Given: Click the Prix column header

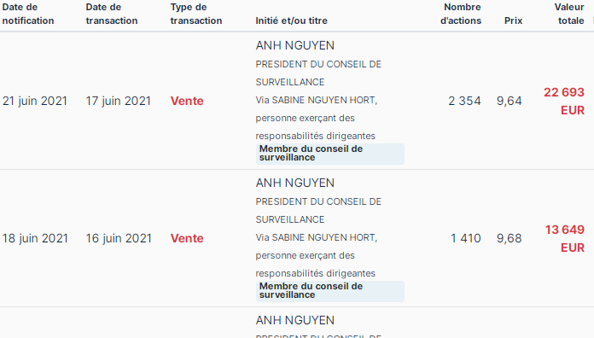Looking at the screenshot, I should 513,20.
